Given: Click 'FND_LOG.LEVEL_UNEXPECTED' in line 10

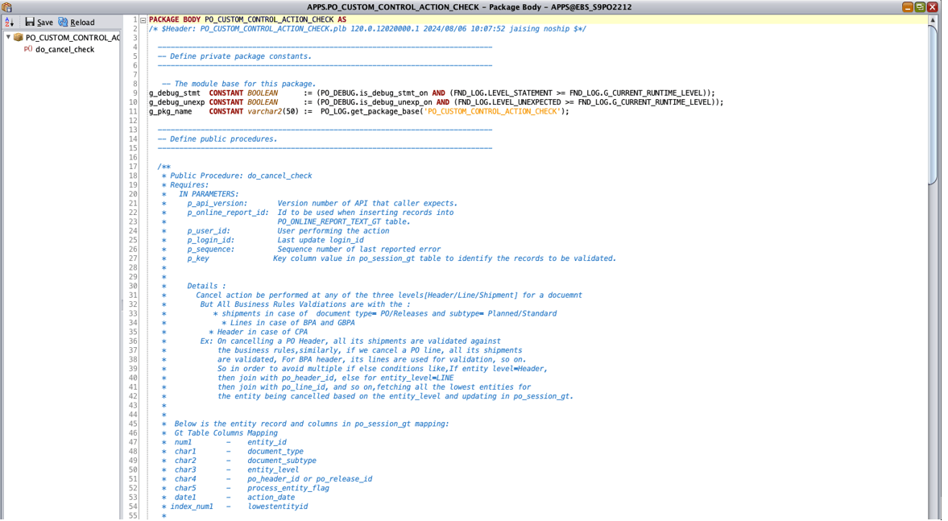Looking at the screenshot, I should click(x=510, y=102).
